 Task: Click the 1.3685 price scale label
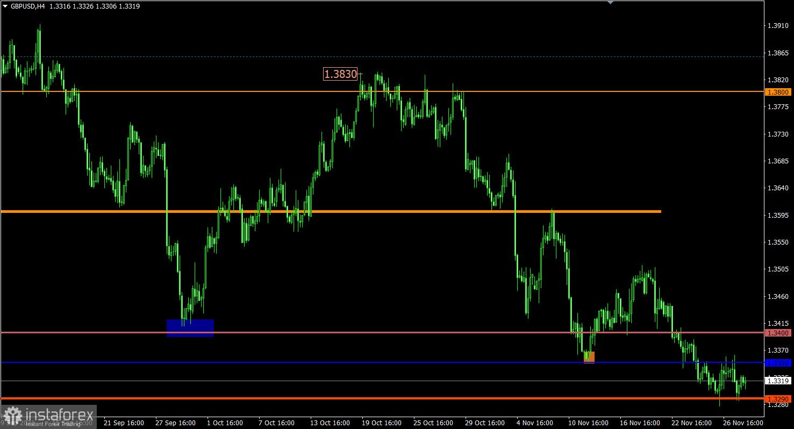click(778, 161)
